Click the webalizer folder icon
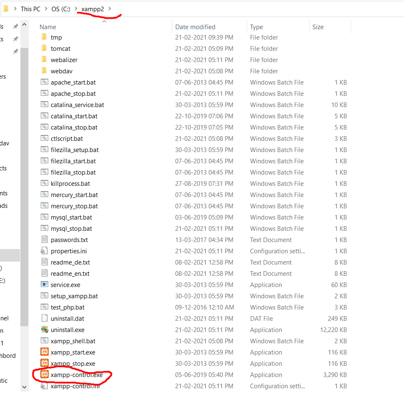This screenshot has width=404, height=402. click(45, 60)
